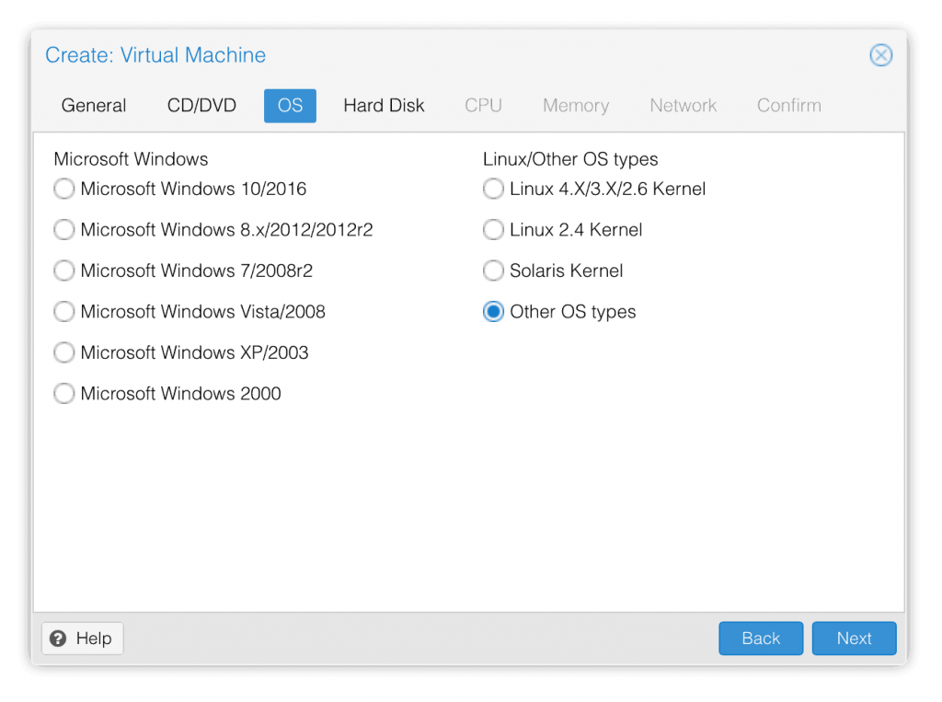The width and height of the screenshot is (942, 702).
Task: Open the CD/DVD tab
Action: [201, 106]
